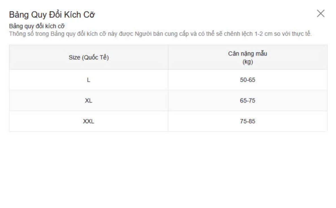The image size is (336, 208).
Task: Click the "(kg)" unit label in header
Action: click(x=248, y=62)
